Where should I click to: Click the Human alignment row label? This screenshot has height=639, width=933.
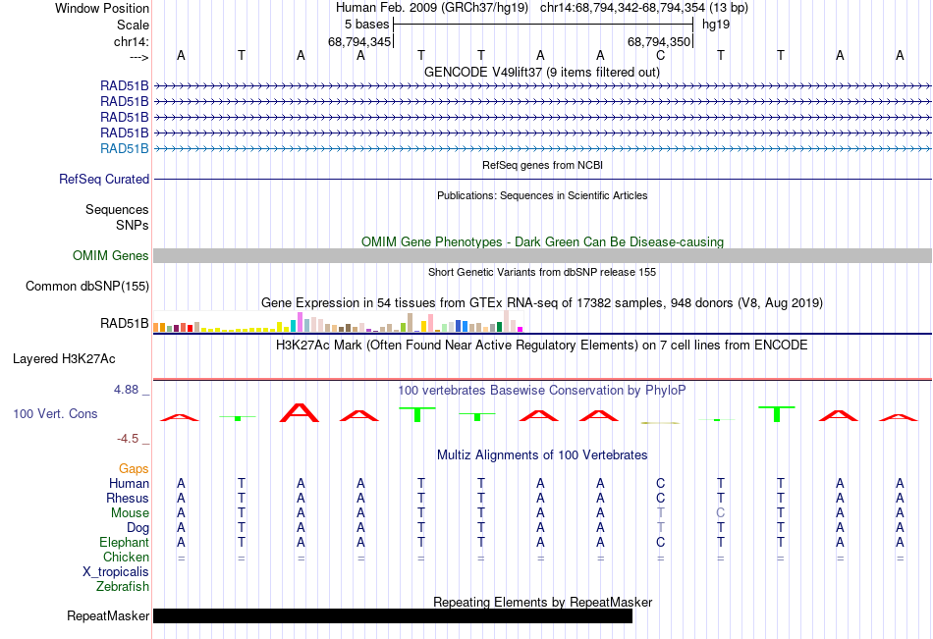129,483
